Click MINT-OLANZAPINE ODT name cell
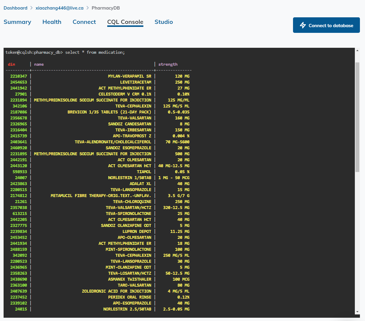The width and height of the screenshot is (365, 321). (x=128, y=267)
